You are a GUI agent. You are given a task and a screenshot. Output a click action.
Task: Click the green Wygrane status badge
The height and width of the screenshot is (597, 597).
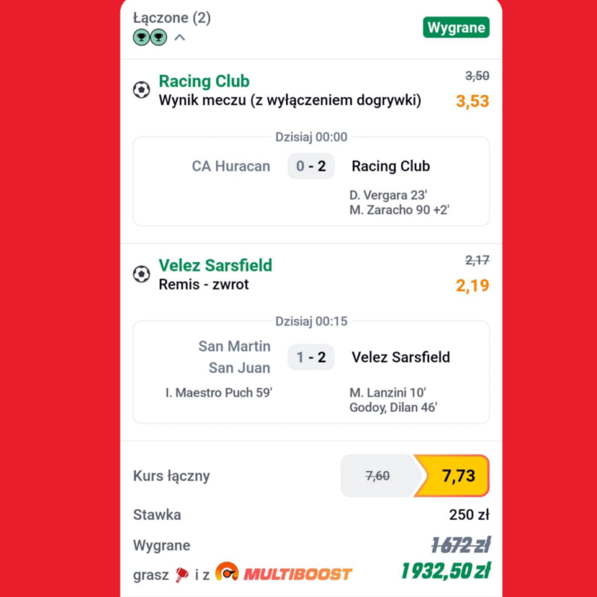click(x=456, y=27)
